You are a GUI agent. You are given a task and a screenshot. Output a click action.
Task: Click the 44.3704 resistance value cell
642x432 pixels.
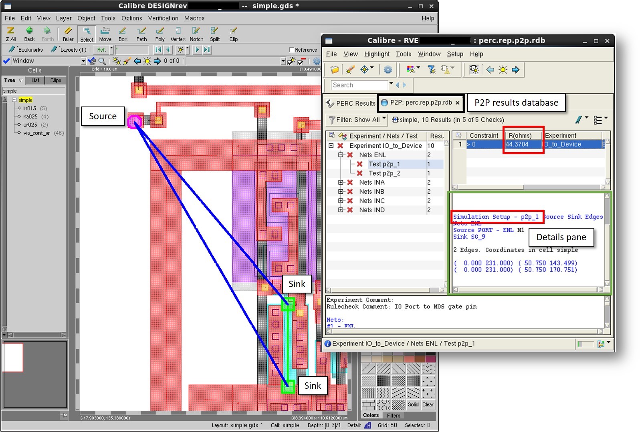point(523,145)
